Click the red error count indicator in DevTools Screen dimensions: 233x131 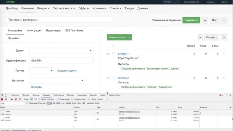click(x=221, y=95)
